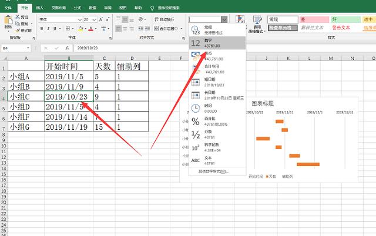Click Format as Table (套用表格格式) icon

pyautogui.click(x=257, y=20)
